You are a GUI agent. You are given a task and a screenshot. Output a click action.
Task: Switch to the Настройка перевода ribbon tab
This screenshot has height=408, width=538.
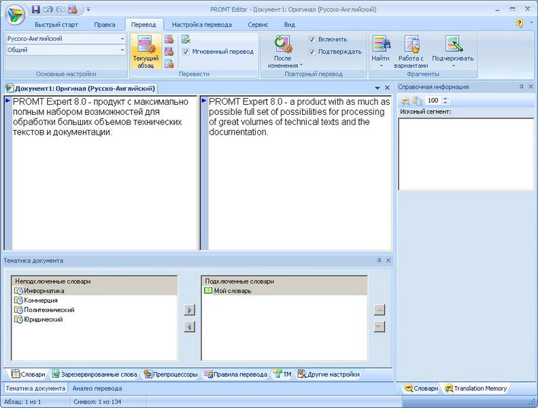pyautogui.click(x=201, y=24)
